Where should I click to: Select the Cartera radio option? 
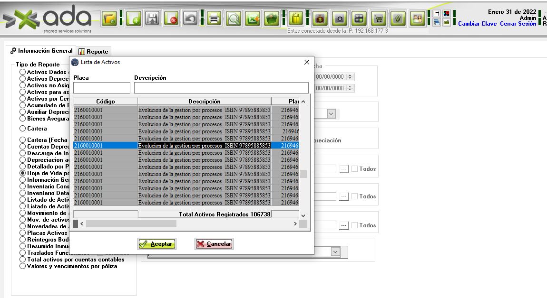22,129
